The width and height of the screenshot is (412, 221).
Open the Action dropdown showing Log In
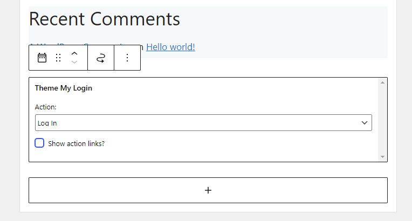pyautogui.click(x=203, y=123)
